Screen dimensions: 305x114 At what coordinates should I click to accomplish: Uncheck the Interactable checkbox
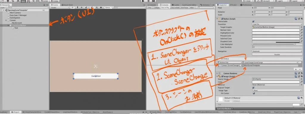253,21
